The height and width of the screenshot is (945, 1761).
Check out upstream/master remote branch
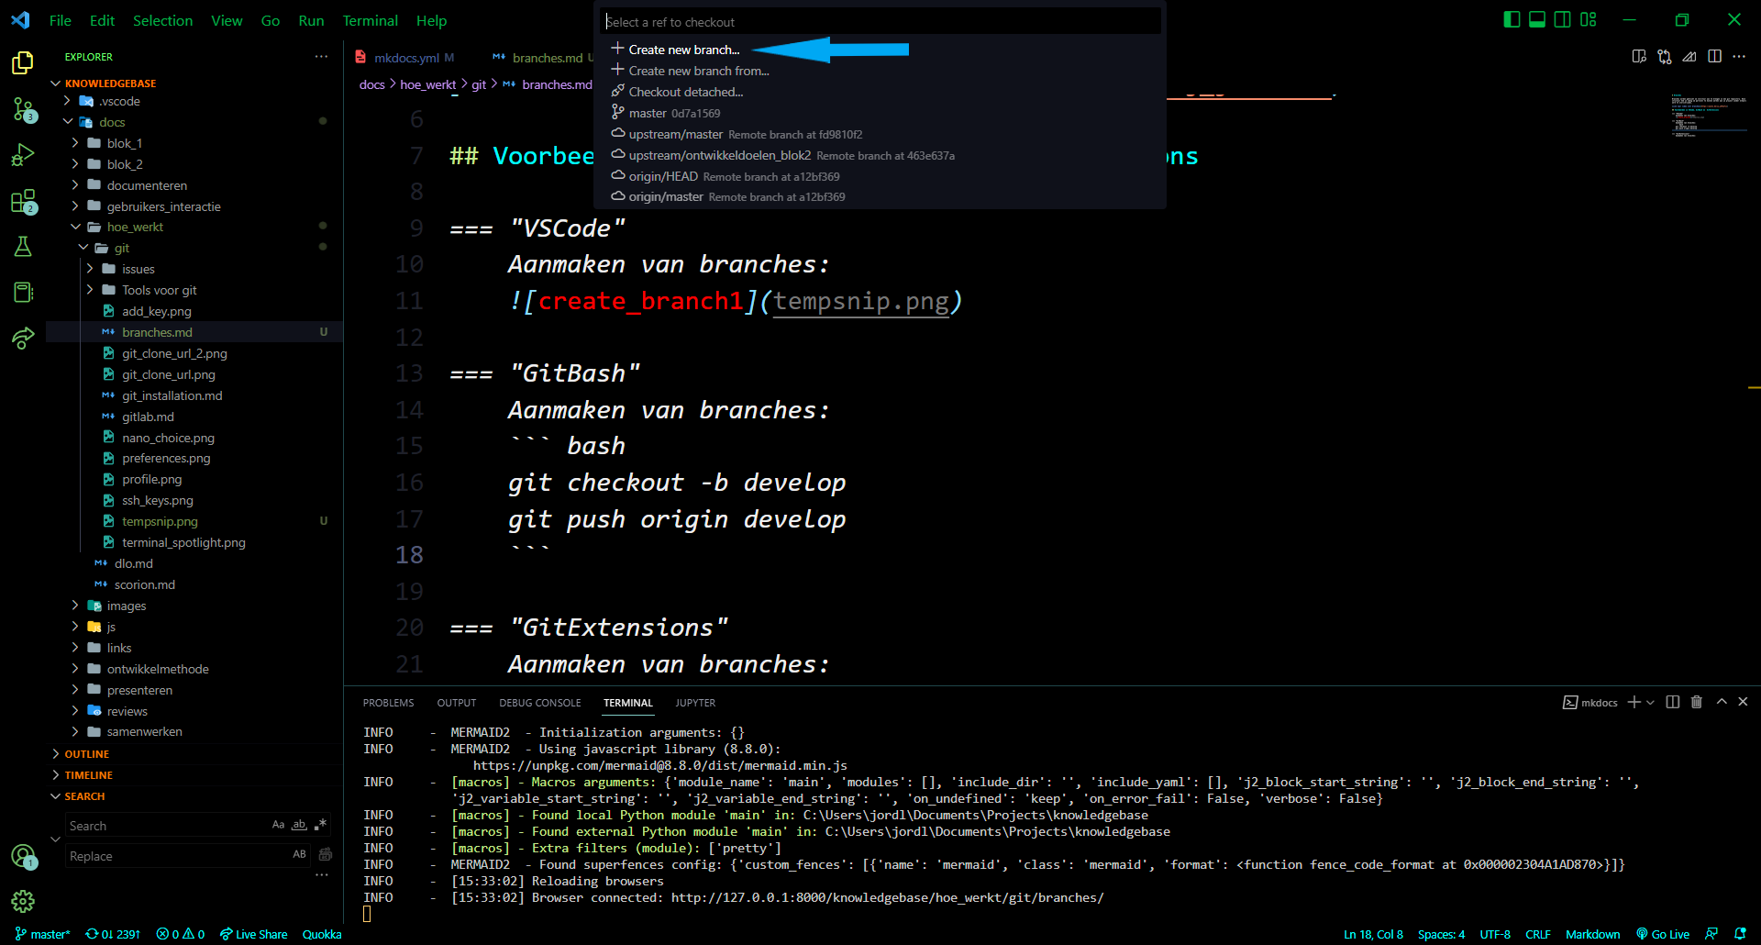[x=880, y=134]
